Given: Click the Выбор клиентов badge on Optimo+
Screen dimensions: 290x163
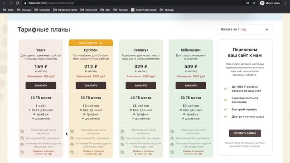Looking at the screenshot, I should click(x=91, y=43).
